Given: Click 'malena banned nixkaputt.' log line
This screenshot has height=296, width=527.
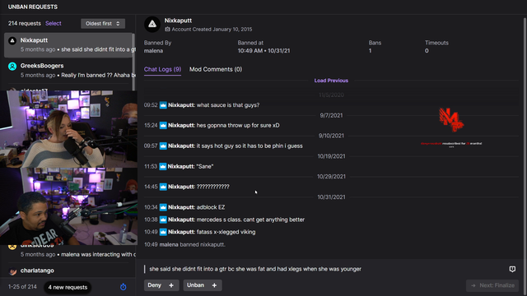Looking at the screenshot, I should click(184, 245).
